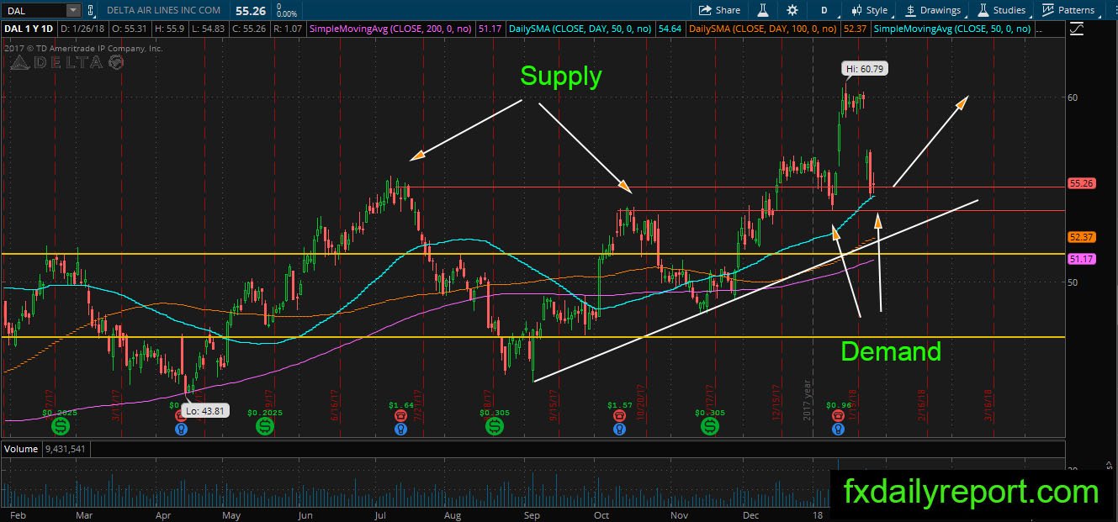Screen dimensions: 1118x522
Task: Click the Volume pane label
Action: pos(22,449)
